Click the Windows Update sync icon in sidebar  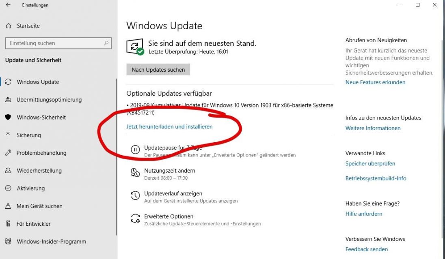click(x=8, y=82)
